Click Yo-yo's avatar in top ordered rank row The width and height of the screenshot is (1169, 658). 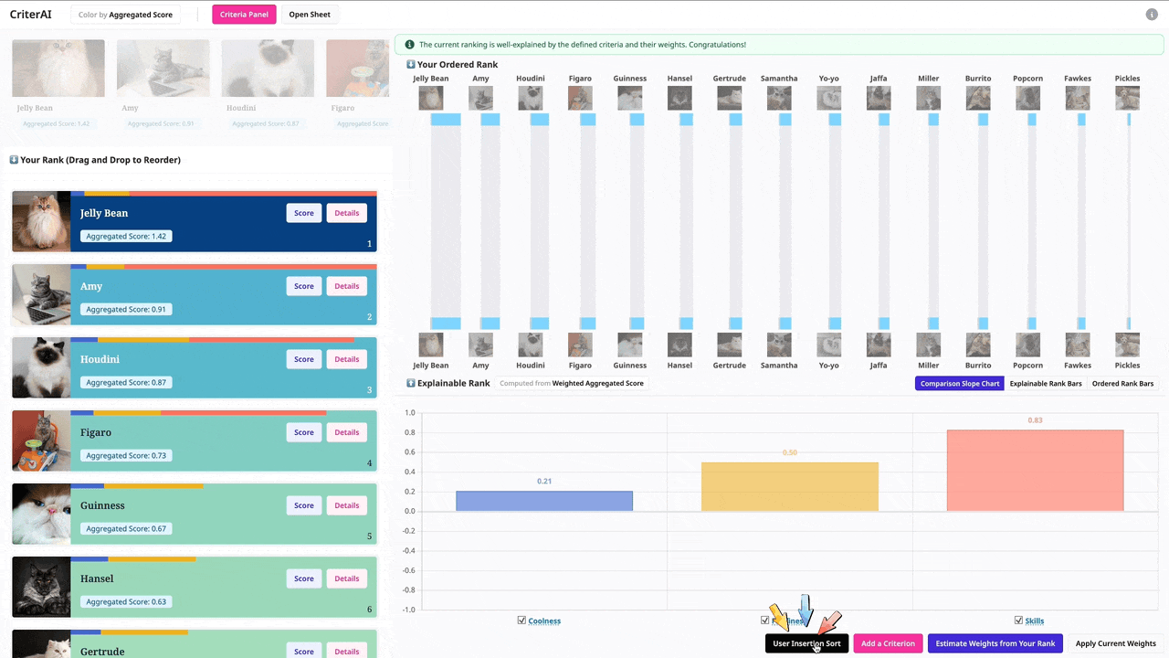pyautogui.click(x=828, y=98)
